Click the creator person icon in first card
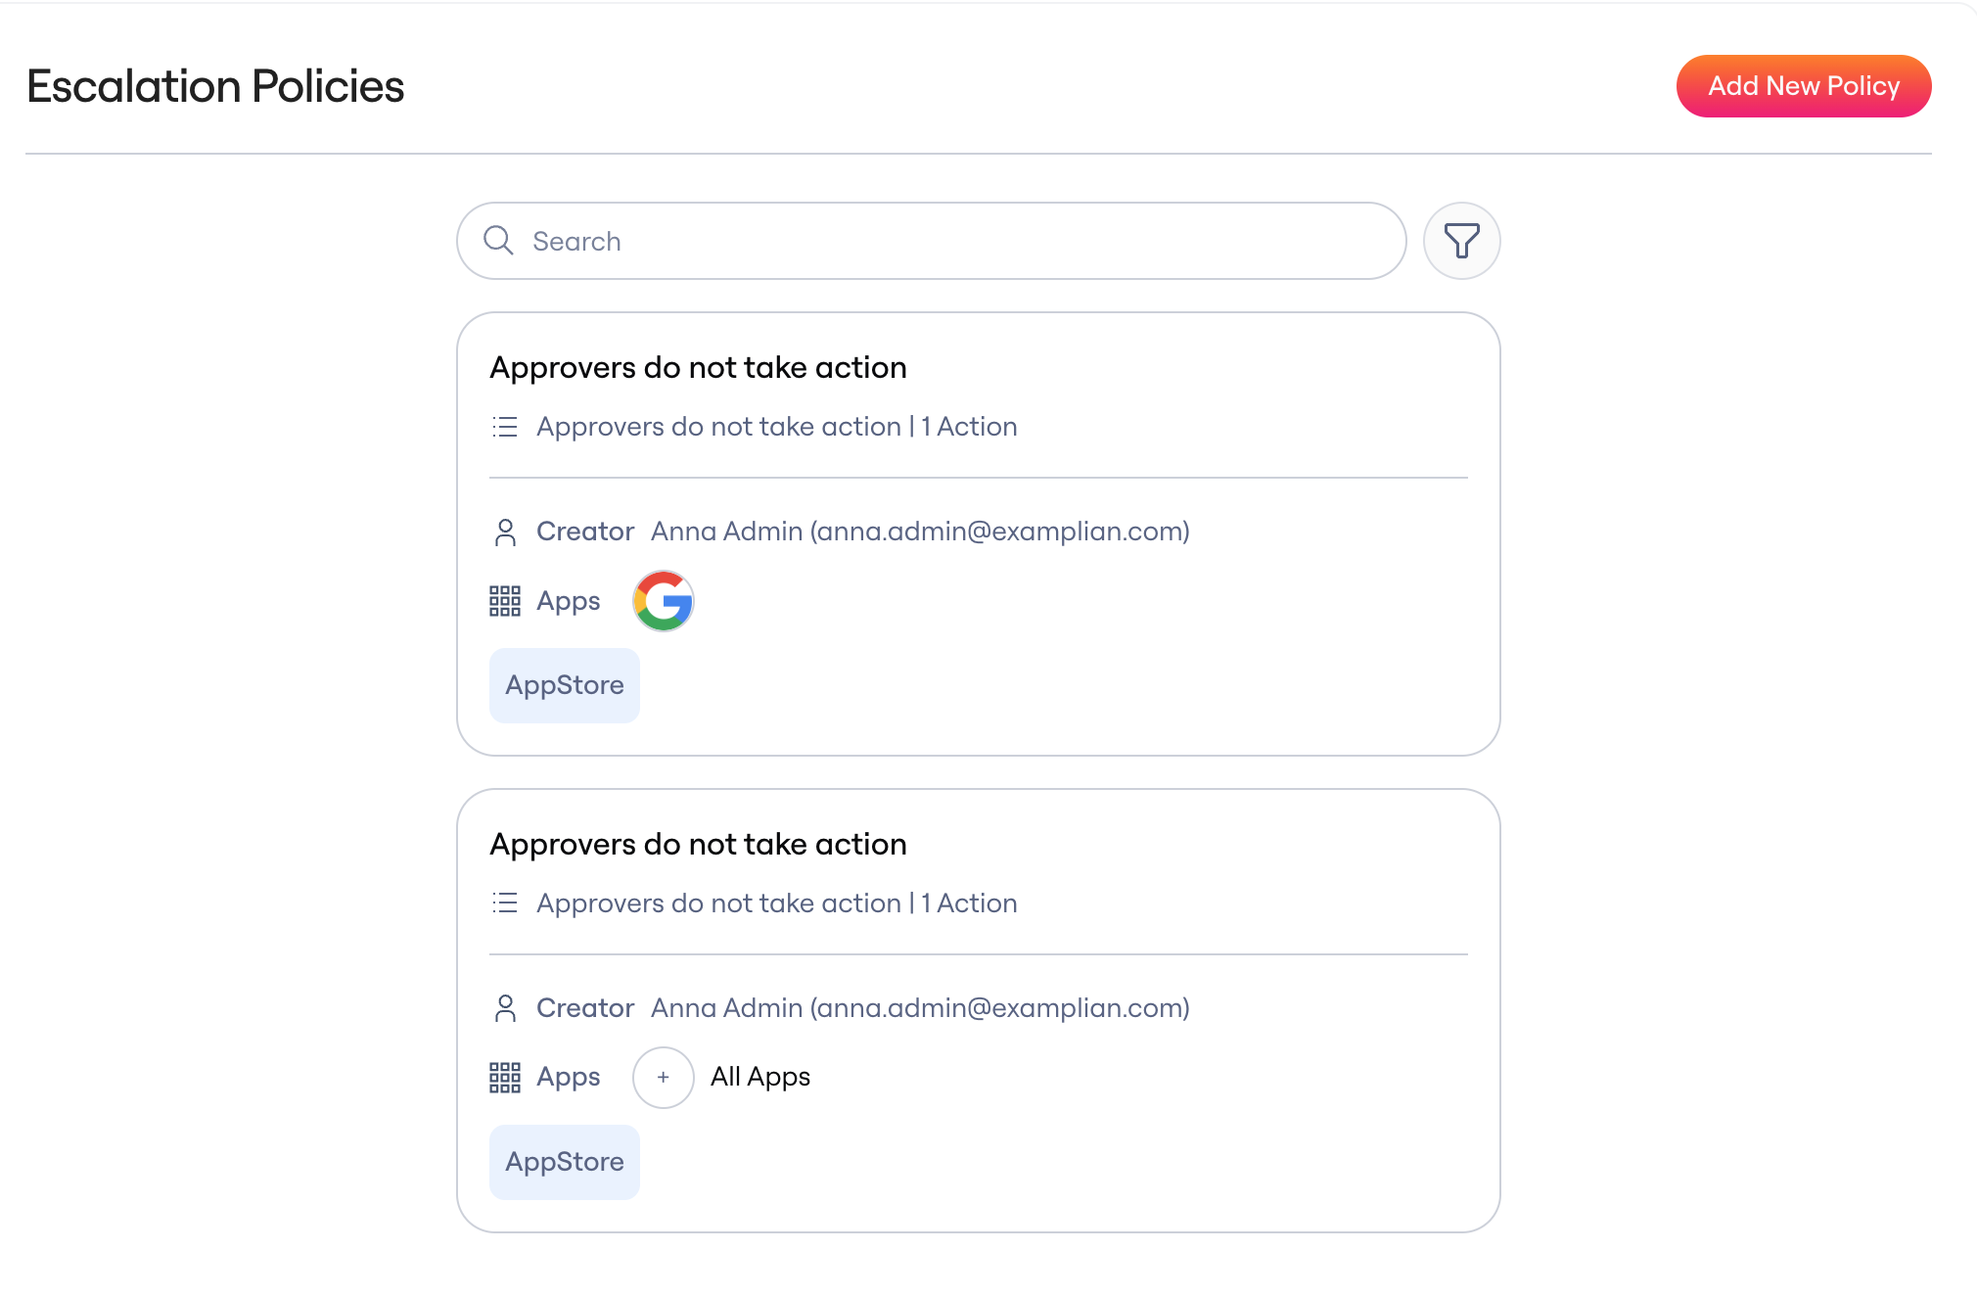Screen dimensions: 1977x1296 [x=505, y=532]
